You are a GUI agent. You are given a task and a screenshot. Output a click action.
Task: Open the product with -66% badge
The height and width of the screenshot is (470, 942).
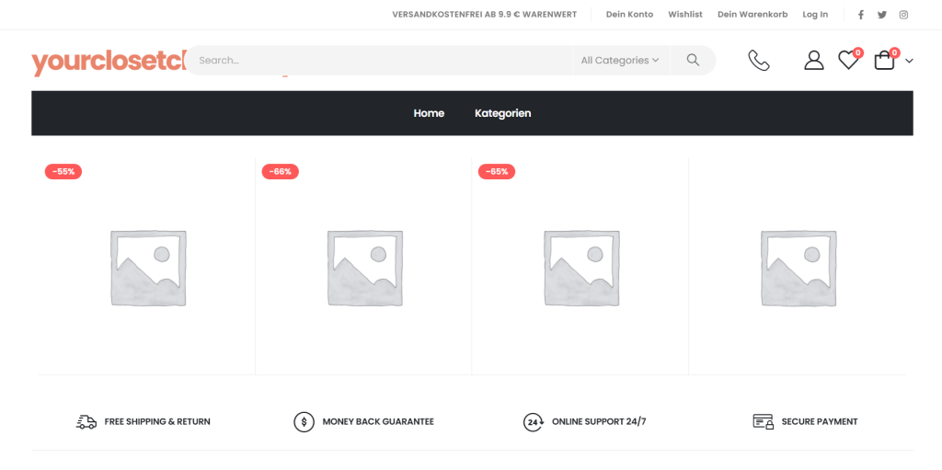pyautogui.click(x=364, y=267)
